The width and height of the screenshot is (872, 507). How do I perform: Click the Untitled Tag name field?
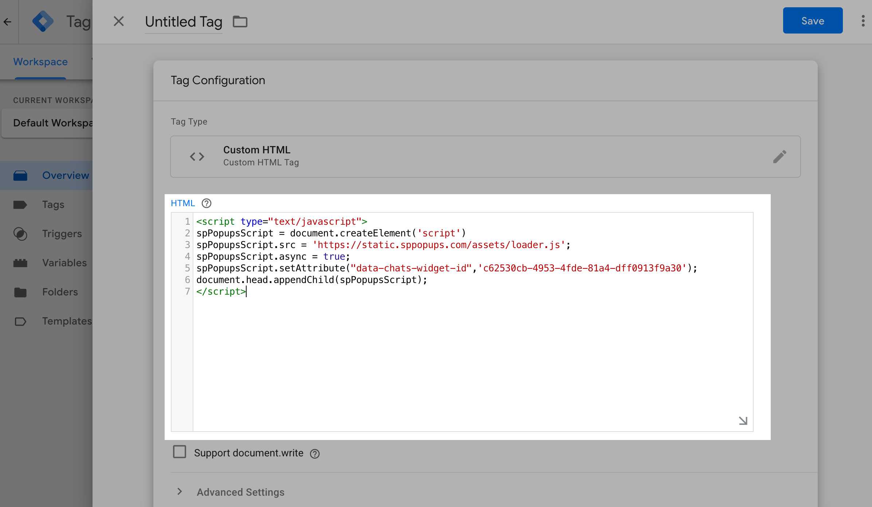(184, 22)
